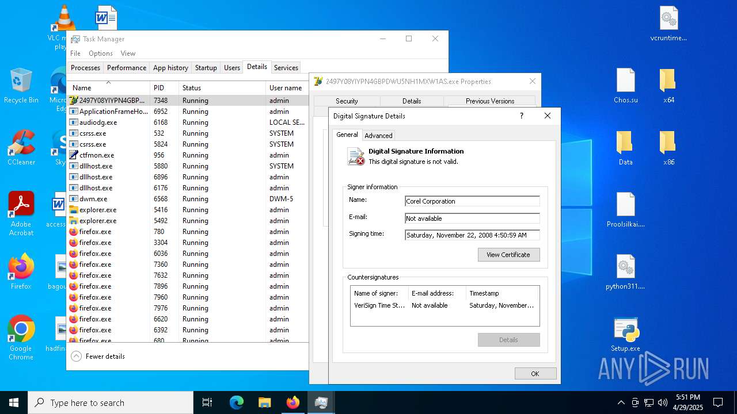Open the x86 folder on desktop
This screenshot has width=737, height=414.
(x=668, y=148)
